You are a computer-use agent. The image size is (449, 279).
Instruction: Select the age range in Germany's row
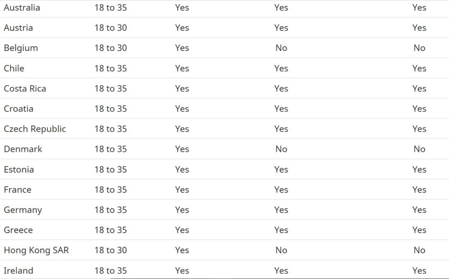click(110, 210)
